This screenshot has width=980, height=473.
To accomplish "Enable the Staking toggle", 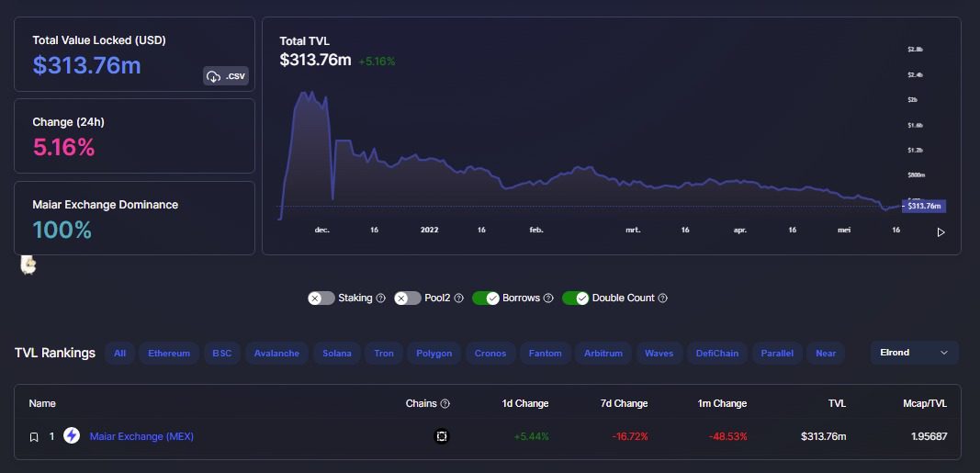I will pyautogui.click(x=321, y=298).
